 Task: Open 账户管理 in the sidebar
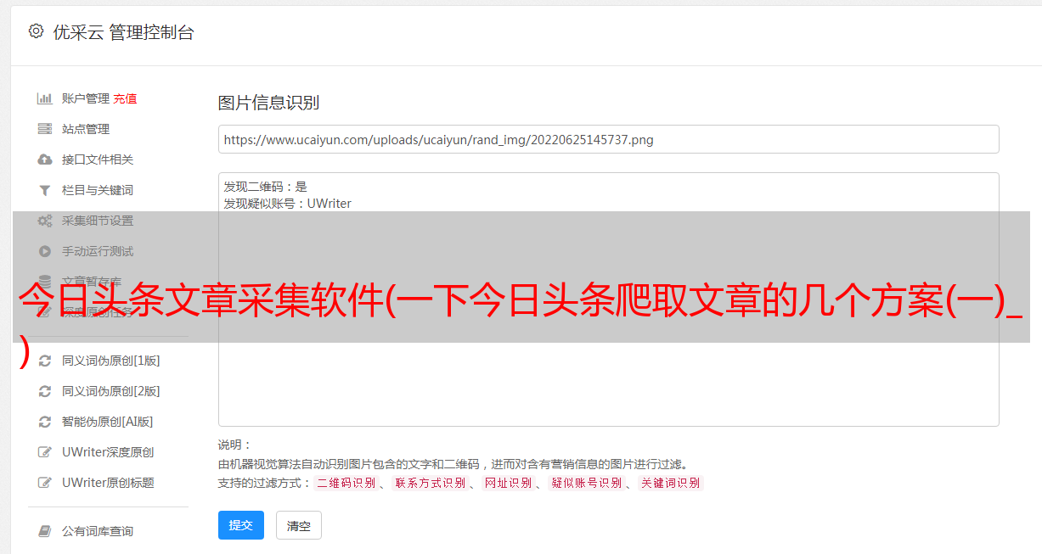click(x=86, y=98)
